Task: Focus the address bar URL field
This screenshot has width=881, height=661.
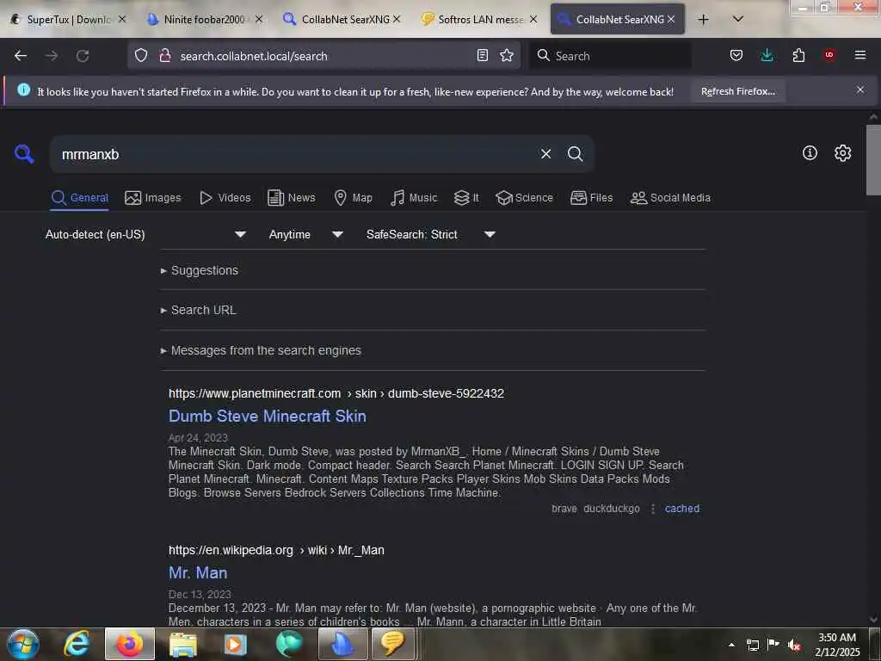Action: click(x=323, y=56)
